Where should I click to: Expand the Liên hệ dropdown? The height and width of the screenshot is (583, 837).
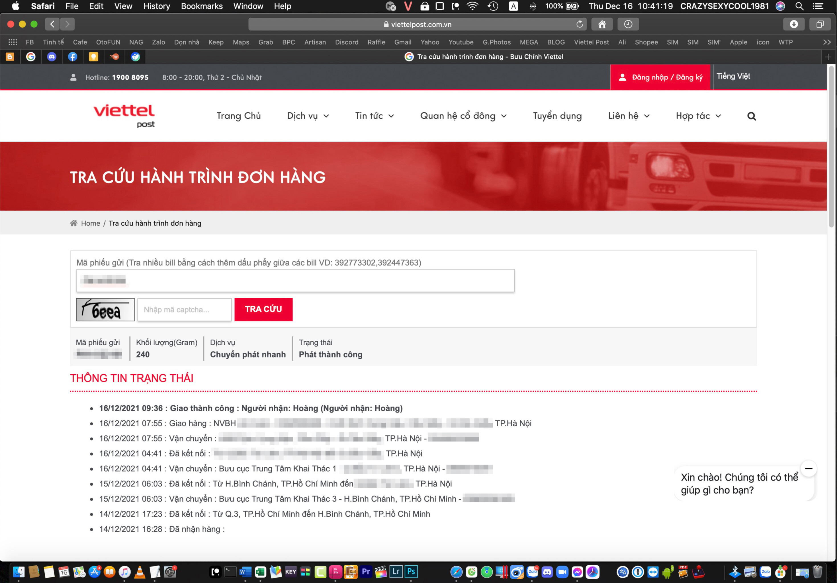pyautogui.click(x=629, y=116)
